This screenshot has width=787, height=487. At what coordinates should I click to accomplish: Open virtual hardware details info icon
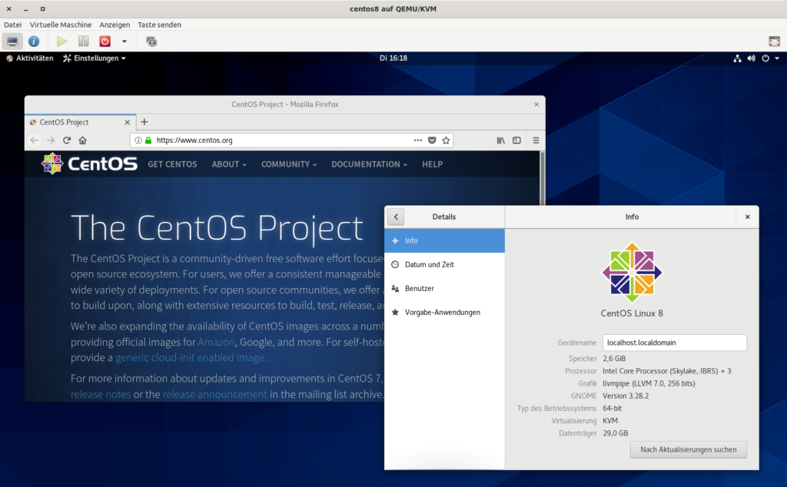pyautogui.click(x=34, y=41)
